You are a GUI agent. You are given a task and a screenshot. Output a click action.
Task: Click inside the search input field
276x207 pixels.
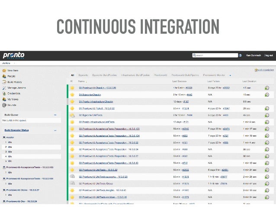pyautogui.click(x=215, y=55)
